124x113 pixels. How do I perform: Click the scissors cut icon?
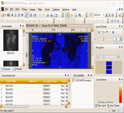pos(48,15)
